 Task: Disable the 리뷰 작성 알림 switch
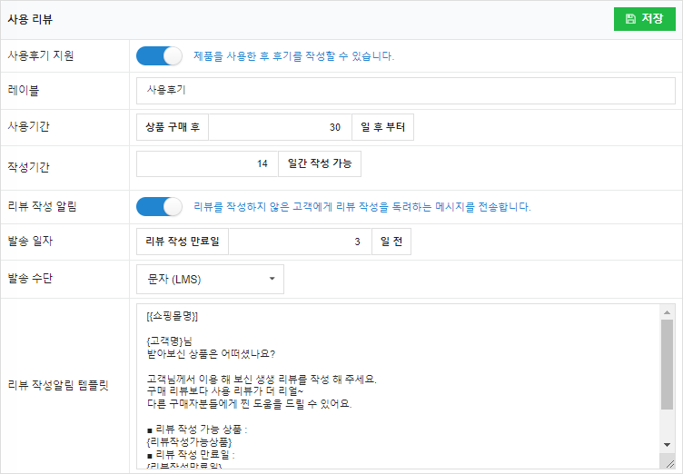[x=160, y=206]
